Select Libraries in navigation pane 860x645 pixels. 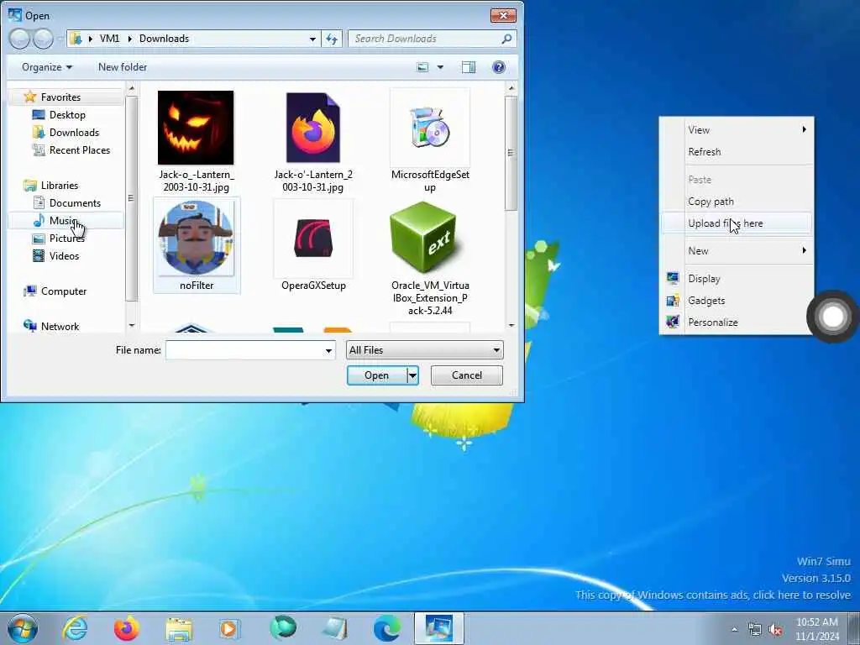click(59, 186)
